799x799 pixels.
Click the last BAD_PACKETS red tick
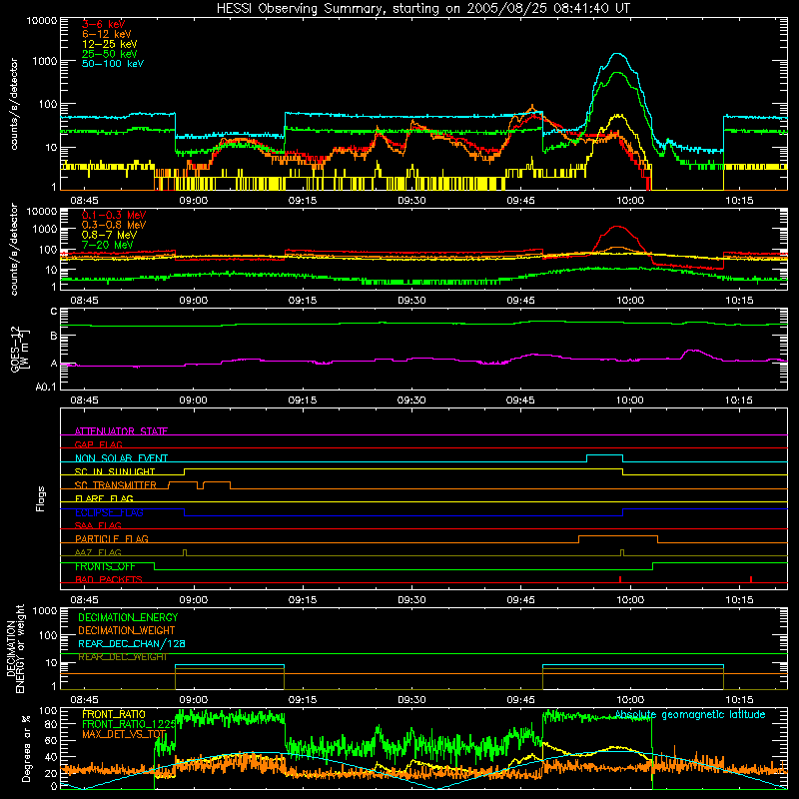pos(751,579)
